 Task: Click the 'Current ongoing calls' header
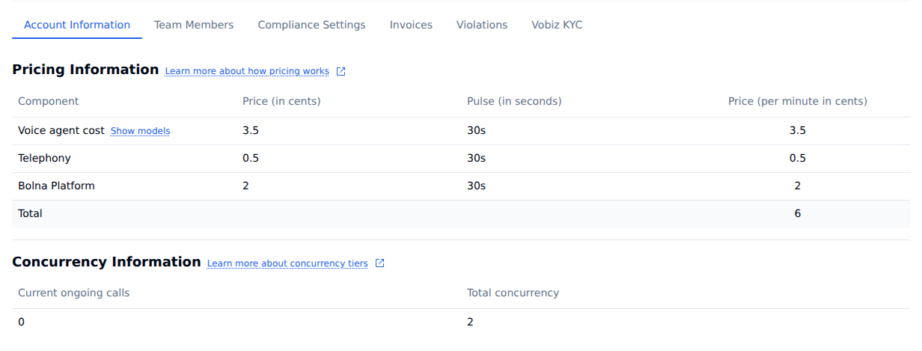(73, 293)
